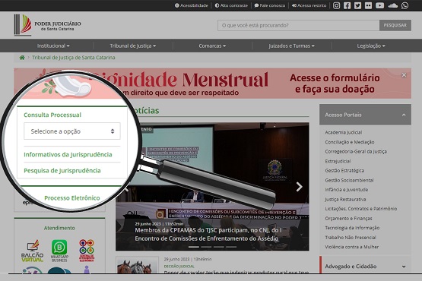Advance news carousel with next arrow
Screen dimensions: 422x281
click(x=299, y=187)
